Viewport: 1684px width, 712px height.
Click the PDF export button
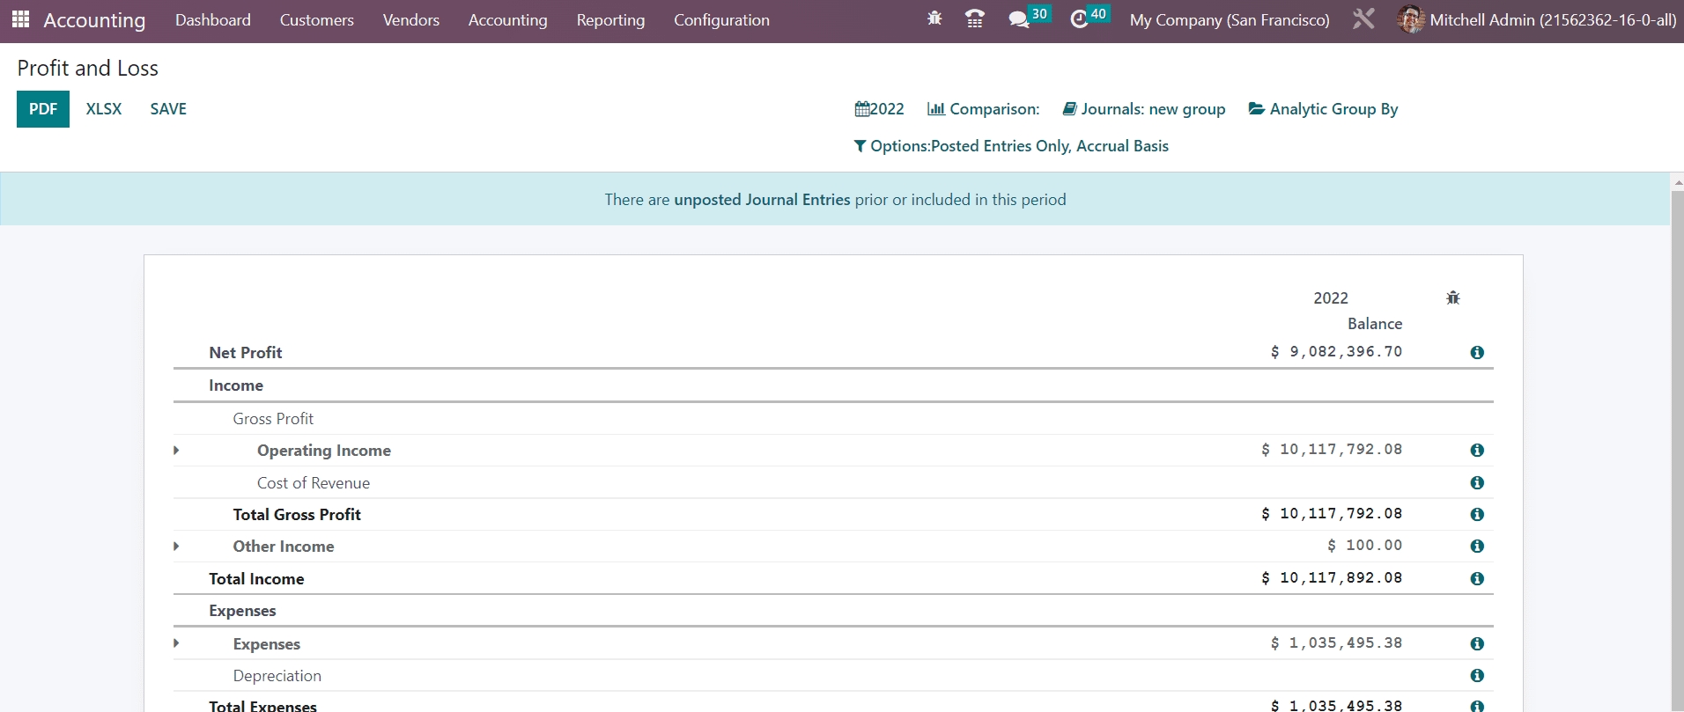(43, 109)
